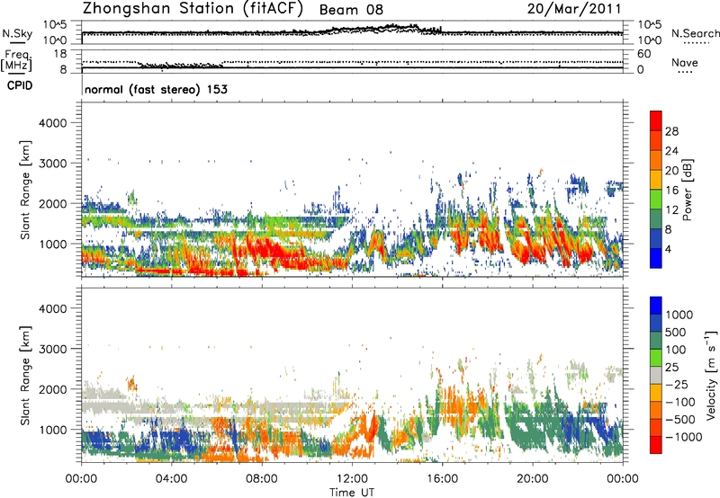Image resolution: width=720 pixels, height=498 pixels.
Task: Click the 'Nave' legend label
Action: tap(685, 63)
